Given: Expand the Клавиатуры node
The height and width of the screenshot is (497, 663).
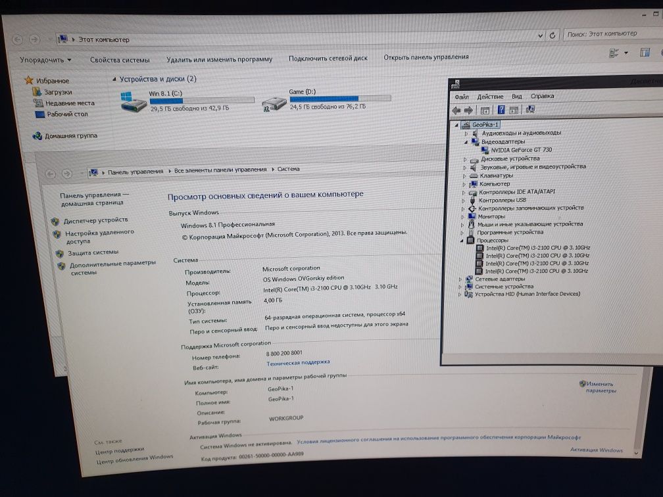Looking at the screenshot, I should (464, 176).
